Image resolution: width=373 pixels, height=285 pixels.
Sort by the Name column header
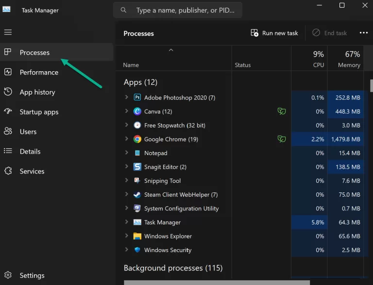pyautogui.click(x=173, y=58)
